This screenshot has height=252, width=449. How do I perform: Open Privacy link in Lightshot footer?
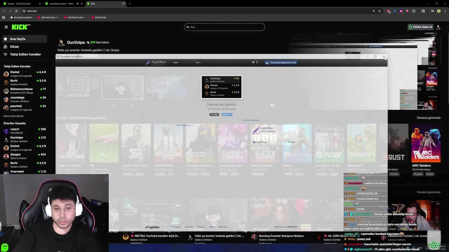pyautogui.click(x=201, y=227)
